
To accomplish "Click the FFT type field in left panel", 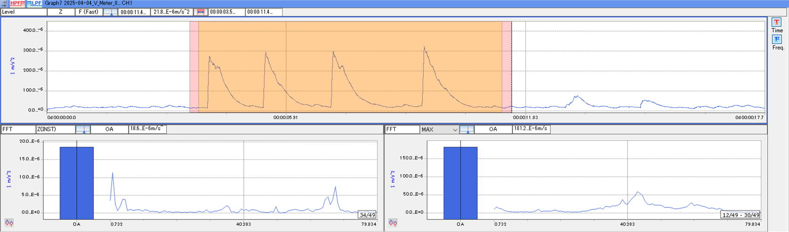I will coord(18,129).
